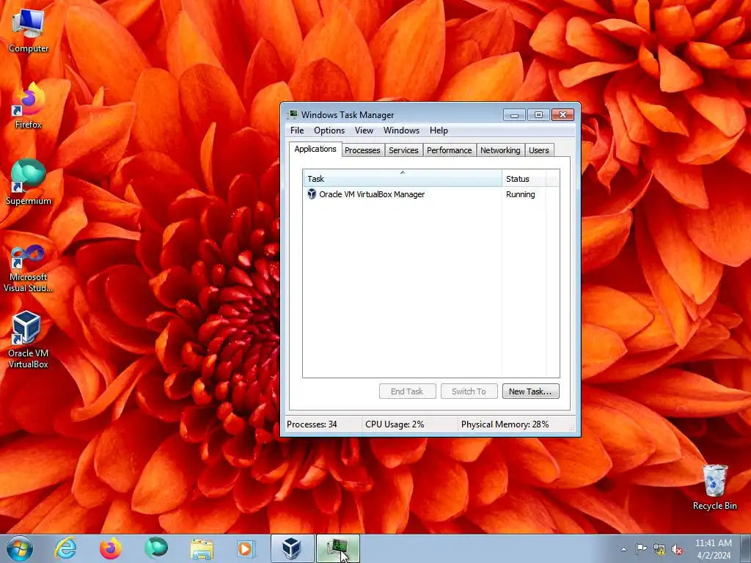The image size is (751, 563).
Task: Open the Computer desktop icon
Action: (x=29, y=31)
